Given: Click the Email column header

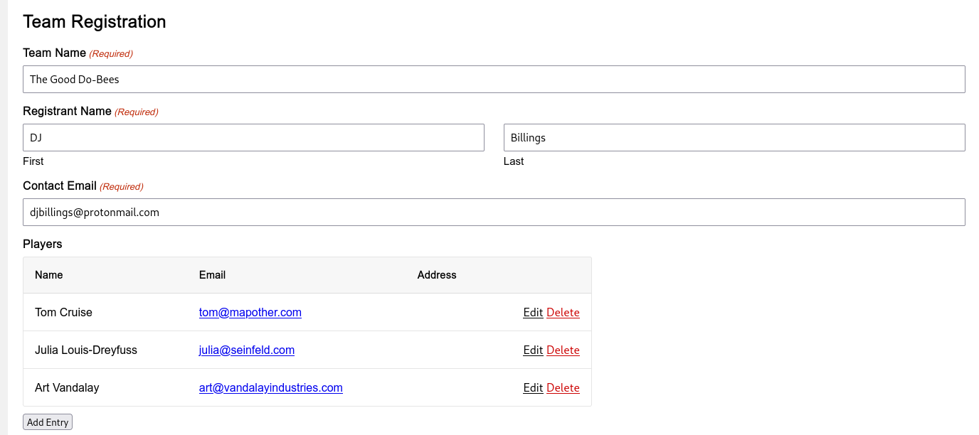Looking at the screenshot, I should (x=212, y=275).
